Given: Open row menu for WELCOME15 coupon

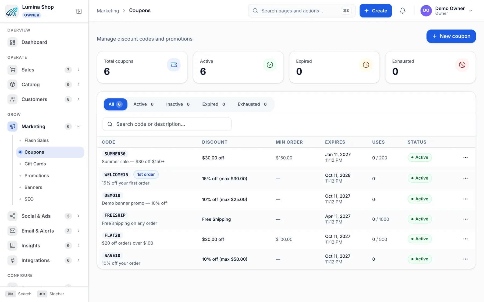Looking at the screenshot, I should pos(465,178).
